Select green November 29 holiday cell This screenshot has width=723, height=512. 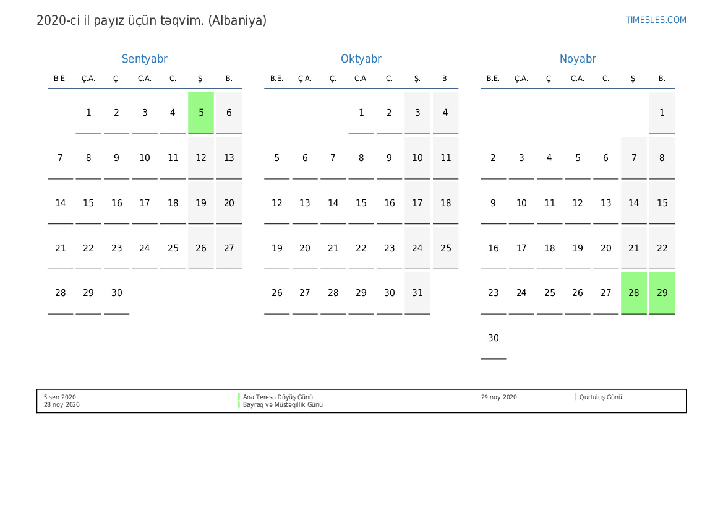[x=662, y=293]
